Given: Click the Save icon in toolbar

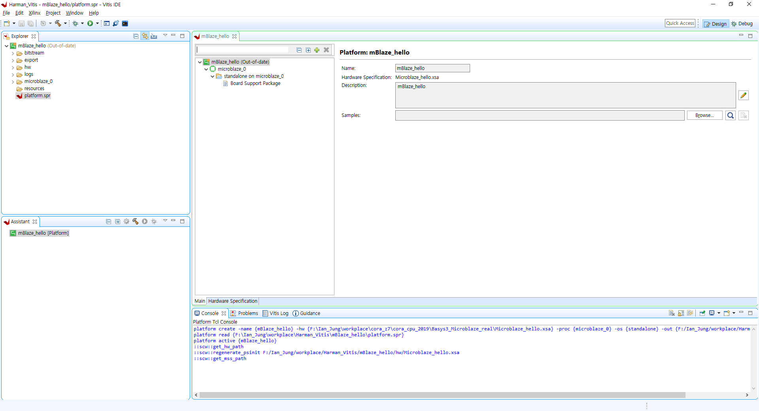Looking at the screenshot, I should tap(21, 24).
